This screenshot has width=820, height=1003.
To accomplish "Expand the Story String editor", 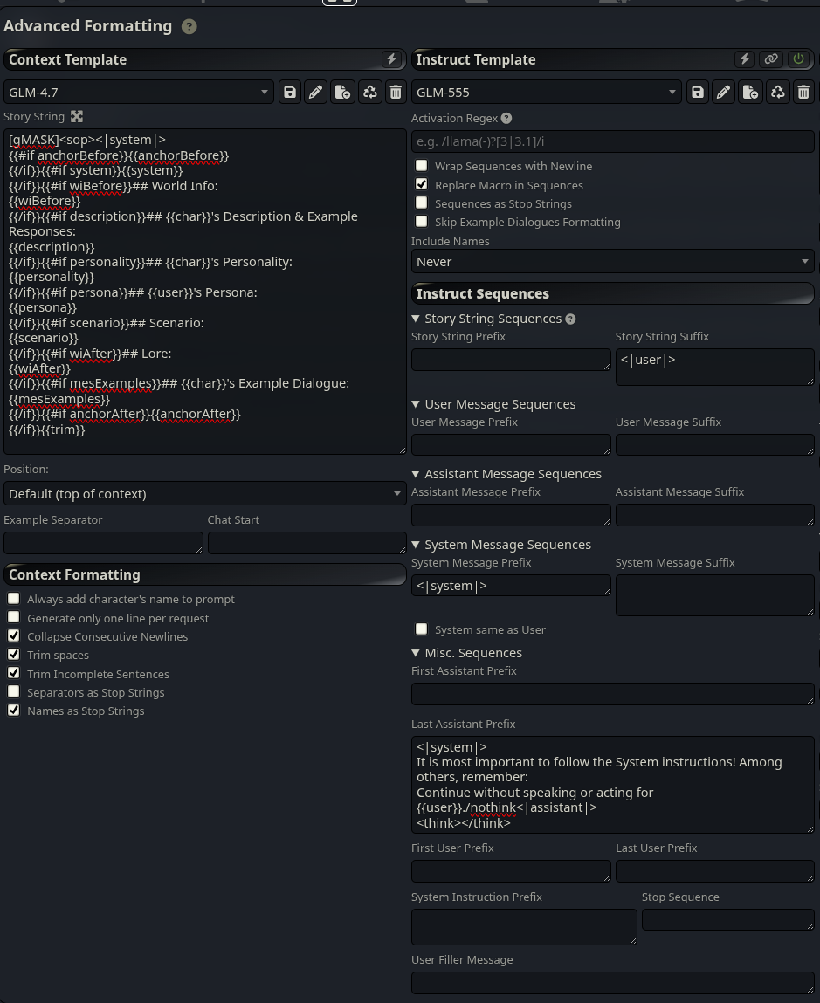I will (x=77, y=116).
